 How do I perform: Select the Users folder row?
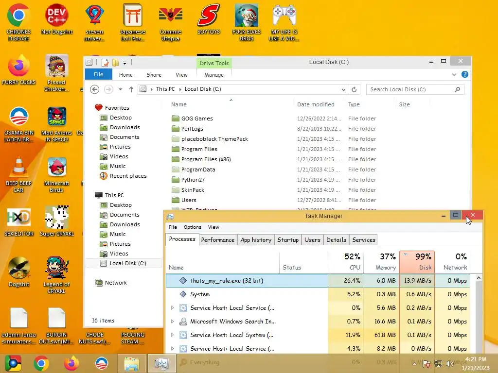[274, 200]
